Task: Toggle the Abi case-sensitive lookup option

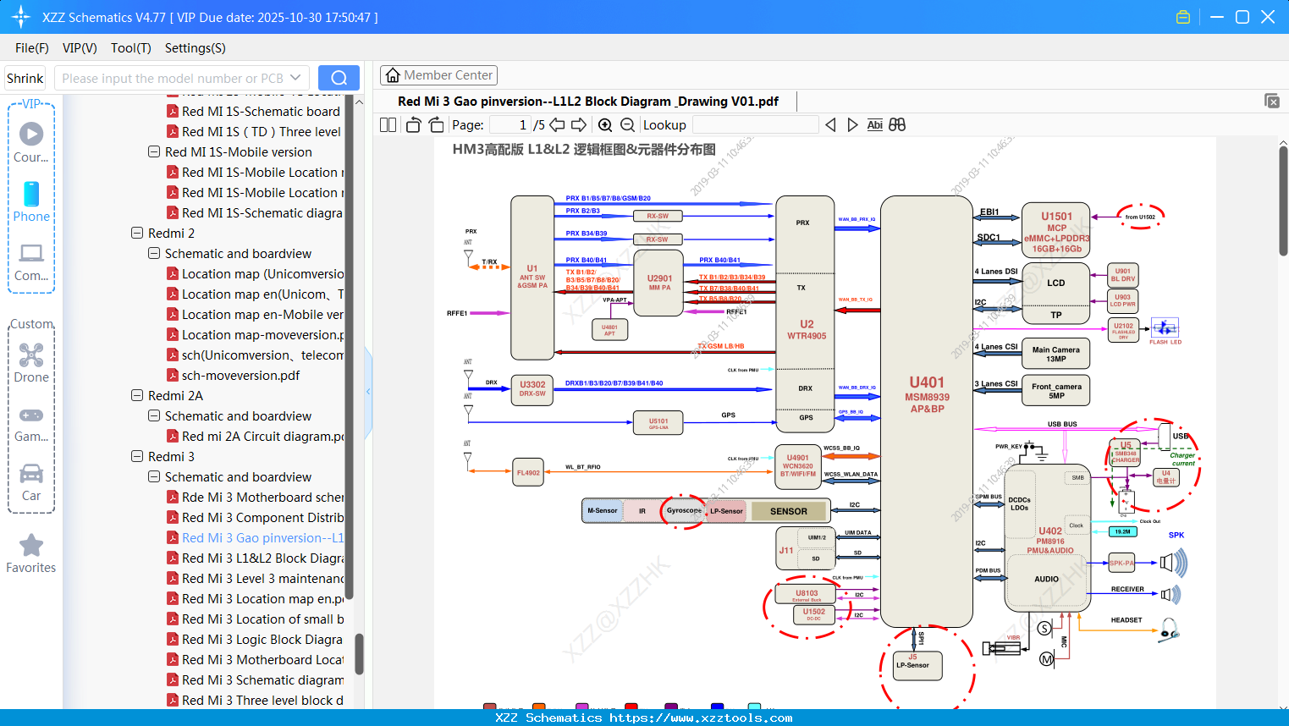Action: tap(874, 124)
